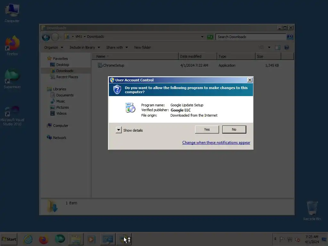Click New folder in Downloads toolbar

tap(143, 47)
